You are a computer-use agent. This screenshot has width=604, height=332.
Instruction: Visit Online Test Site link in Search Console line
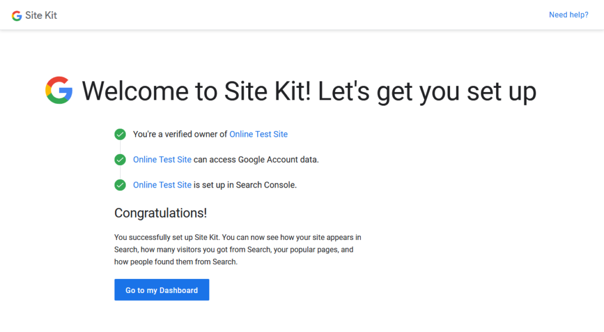click(x=162, y=185)
